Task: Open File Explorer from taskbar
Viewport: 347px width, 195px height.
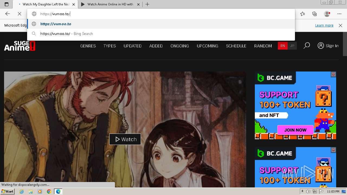Action: coord(31,191)
